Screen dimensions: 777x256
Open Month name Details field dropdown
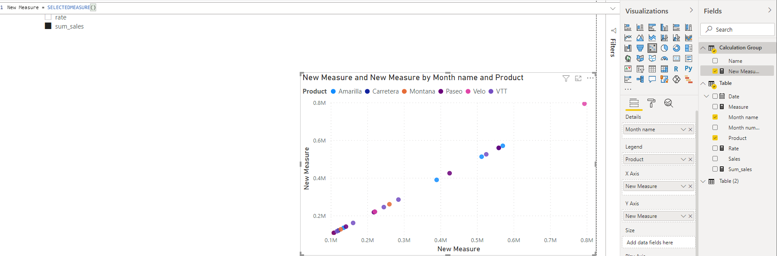tap(683, 130)
